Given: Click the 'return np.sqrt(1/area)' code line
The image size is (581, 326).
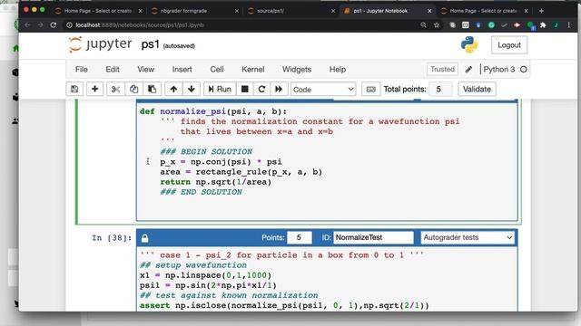Looking at the screenshot, I should click(215, 182).
